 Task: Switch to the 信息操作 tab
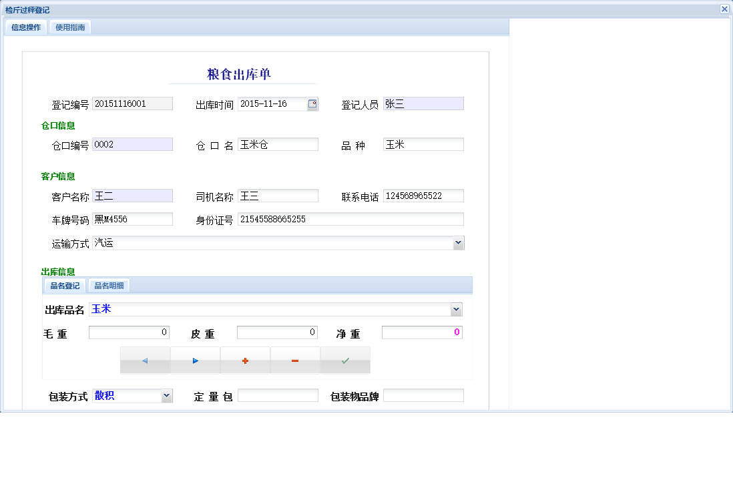(x=25, y=27)
